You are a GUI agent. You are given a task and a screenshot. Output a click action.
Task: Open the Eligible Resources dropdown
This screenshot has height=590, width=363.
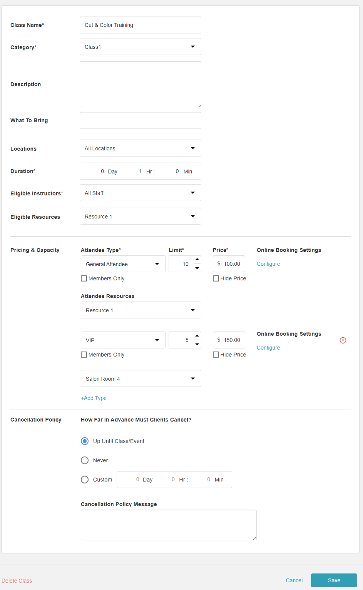tap(141, 216)
